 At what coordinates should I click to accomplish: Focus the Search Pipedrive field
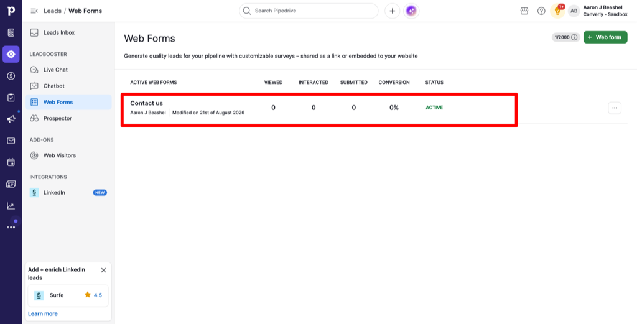point(309,11)
